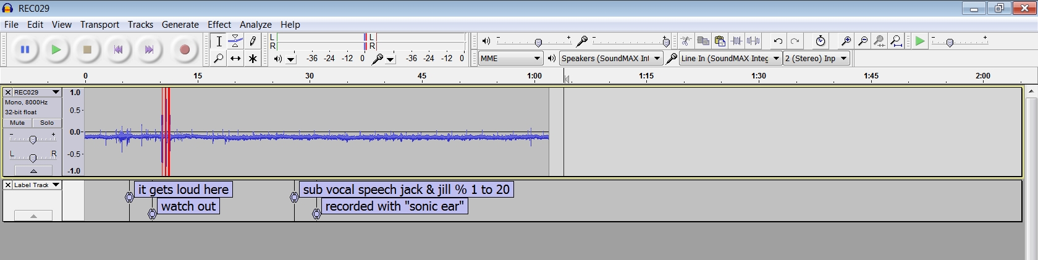Click the Skip to Start button

[x=118, y=50]
